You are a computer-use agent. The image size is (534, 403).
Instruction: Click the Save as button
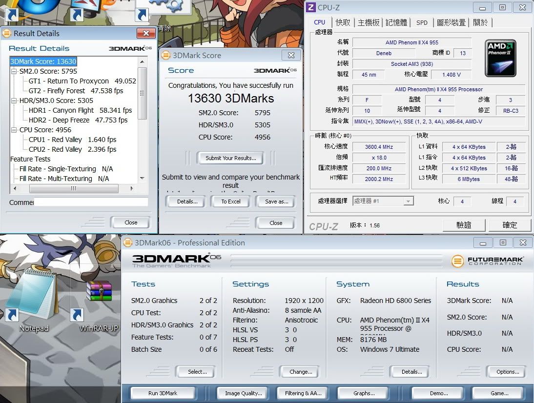point(276,201)
